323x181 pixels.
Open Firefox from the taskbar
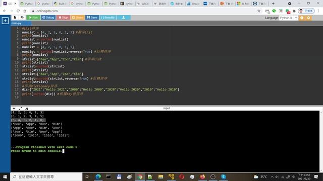pyautogui.click(x=202, y=176)
